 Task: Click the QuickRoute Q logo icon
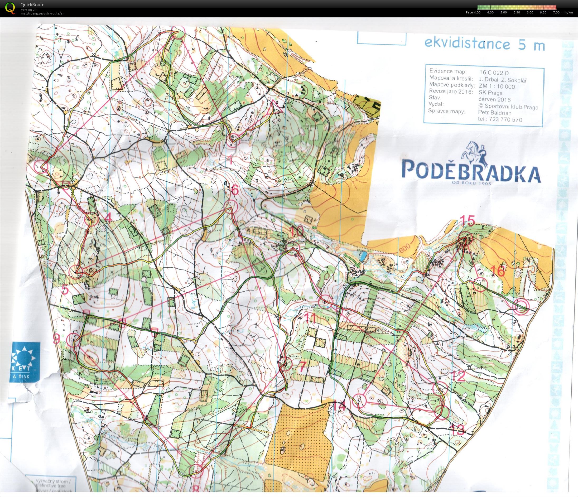point(11,8)
